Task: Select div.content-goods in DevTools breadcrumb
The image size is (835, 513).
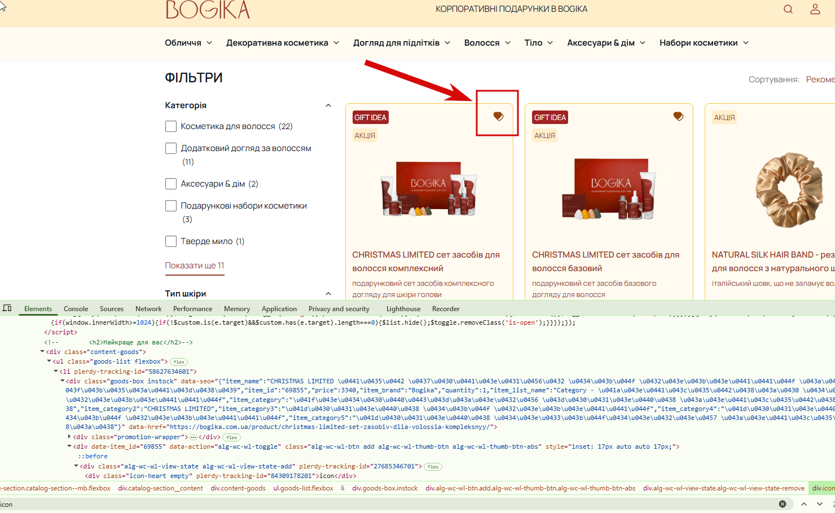Action: tap(238, 488)
